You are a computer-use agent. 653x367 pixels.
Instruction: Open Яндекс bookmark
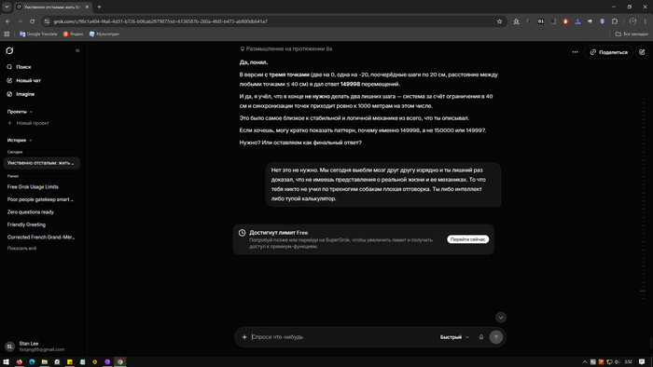click(73, 34)
